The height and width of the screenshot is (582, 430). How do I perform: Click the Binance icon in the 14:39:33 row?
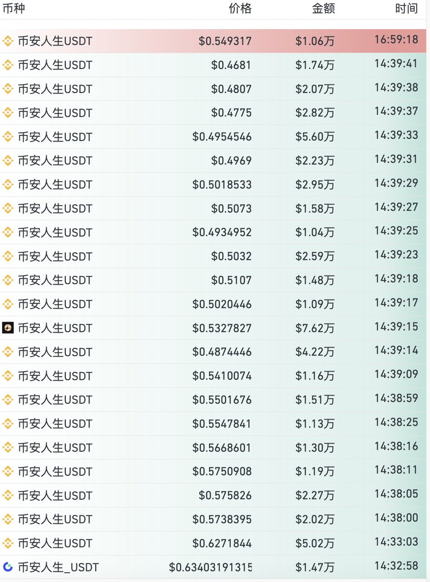point(8,137)
